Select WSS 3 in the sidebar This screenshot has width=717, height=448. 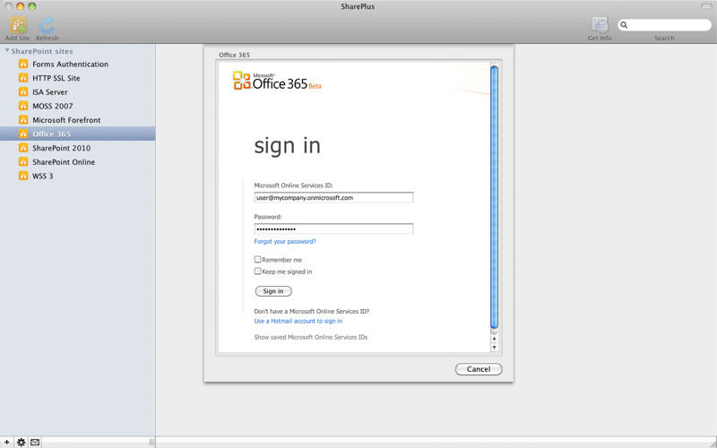click(77, 176)
